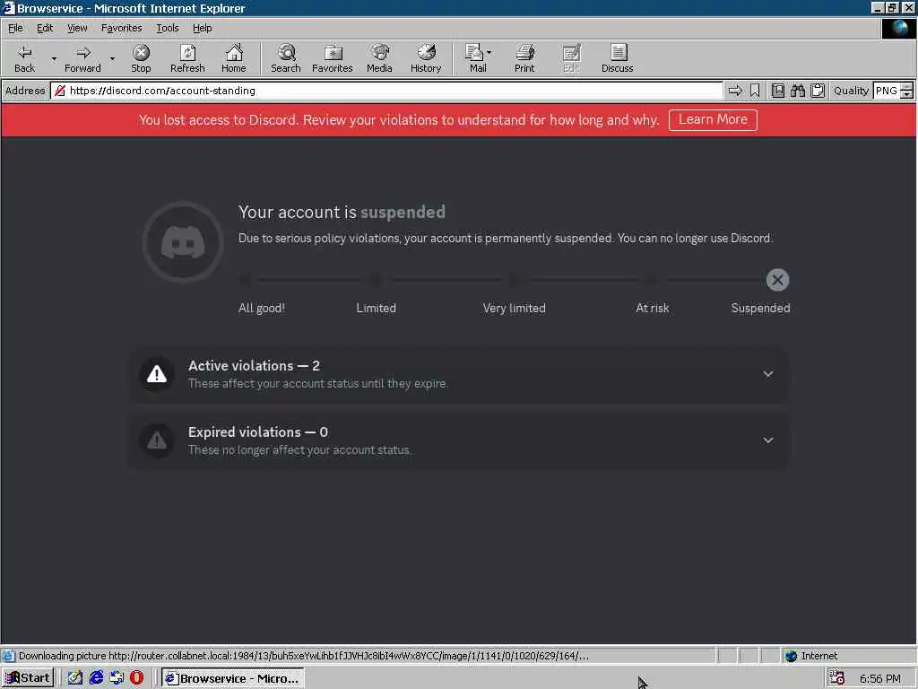Click the 'Active violations — 2' heading
The width and height of the screenshot is (918, 689).
pyautogui.click(x=254, y=366)
